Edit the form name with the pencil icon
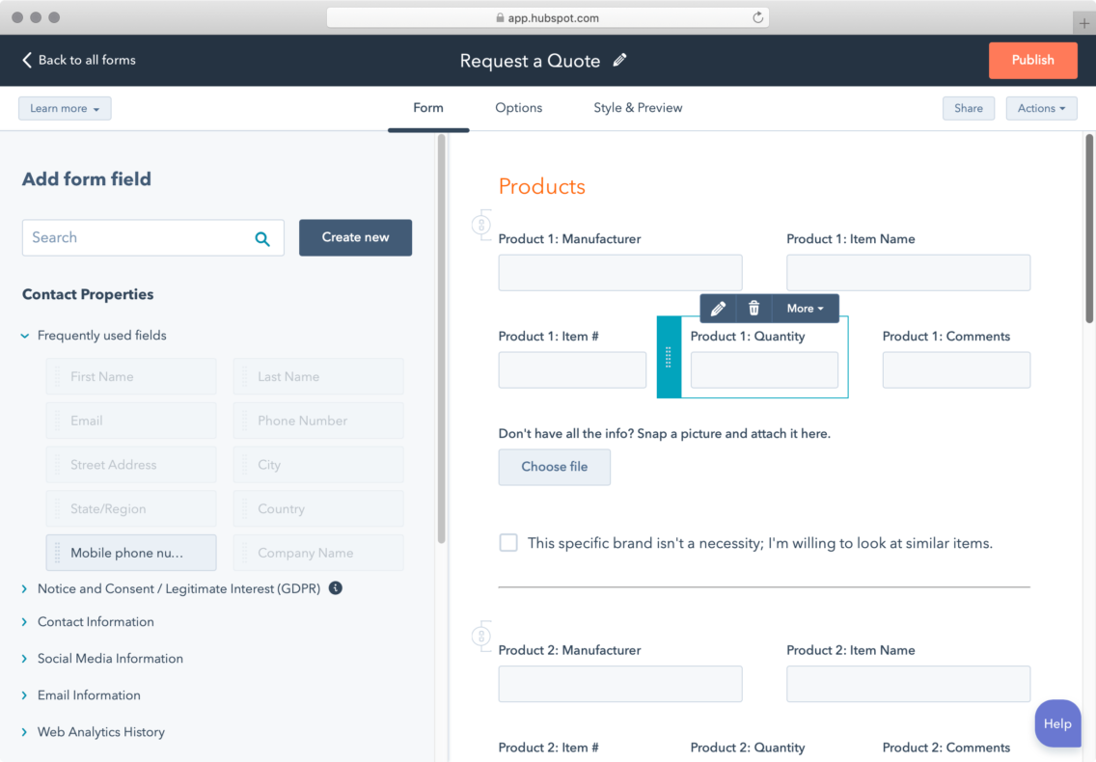1096x762 pixels. pyautogui.click(x=619, y=59)
